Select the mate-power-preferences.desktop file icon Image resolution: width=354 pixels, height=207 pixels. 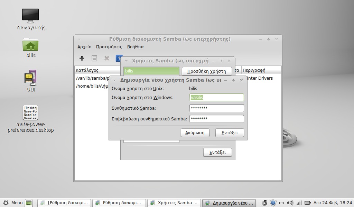30,112
